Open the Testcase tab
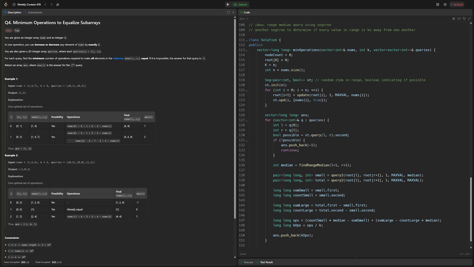 click(246, 262)
